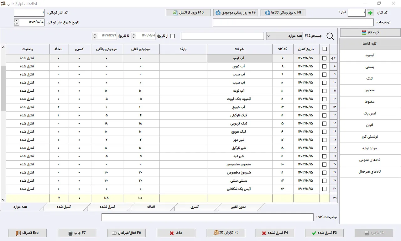Click the نام کالا column header
The height and width of the screenshot is (241, 401).
pos(240,49)
